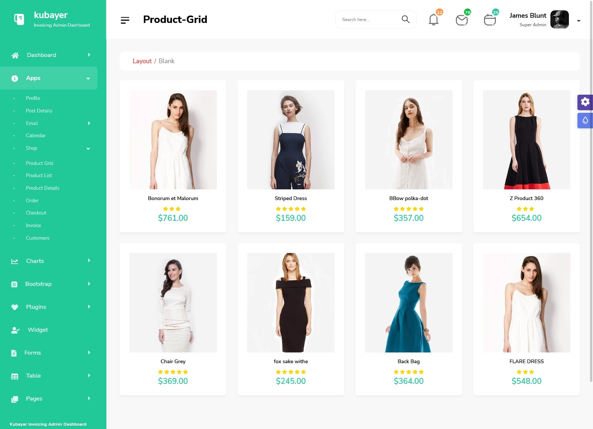Collapse the Apps menu arrow
The image size is (593, 429).
click(x=88, y=78)
